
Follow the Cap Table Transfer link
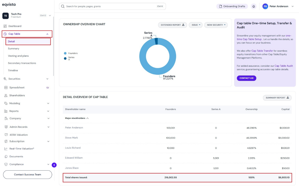pos(262,51)
